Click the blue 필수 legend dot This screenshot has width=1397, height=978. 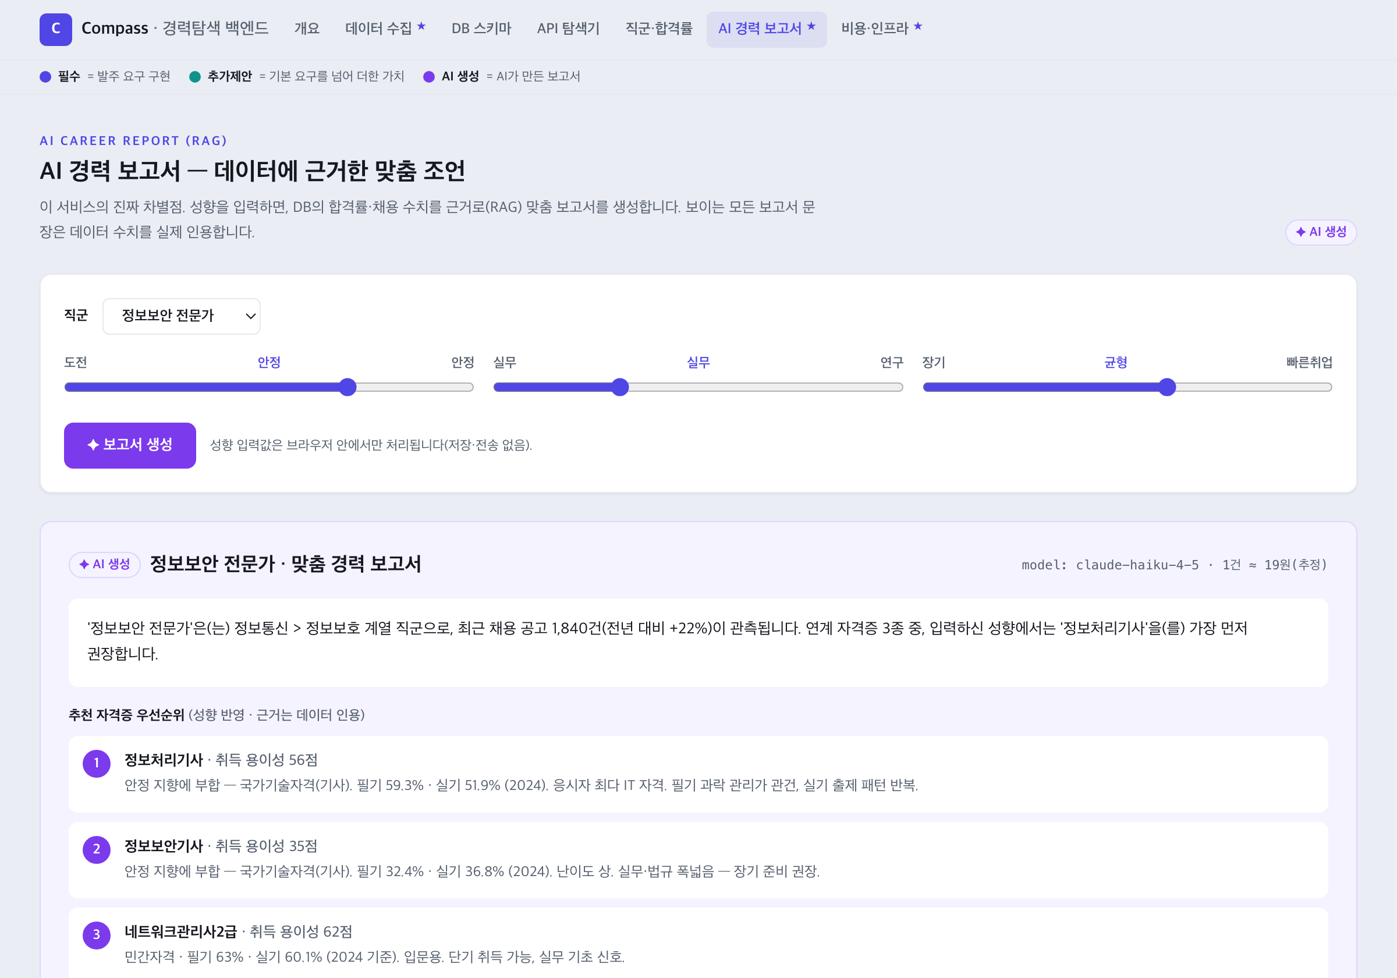(45, 77)
